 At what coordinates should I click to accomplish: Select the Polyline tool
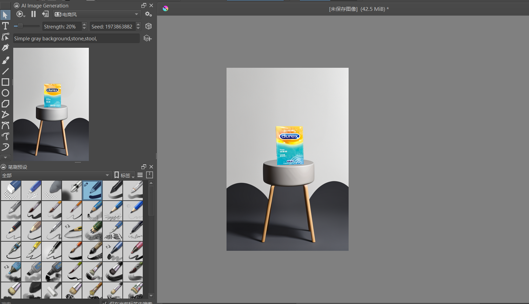5,115
